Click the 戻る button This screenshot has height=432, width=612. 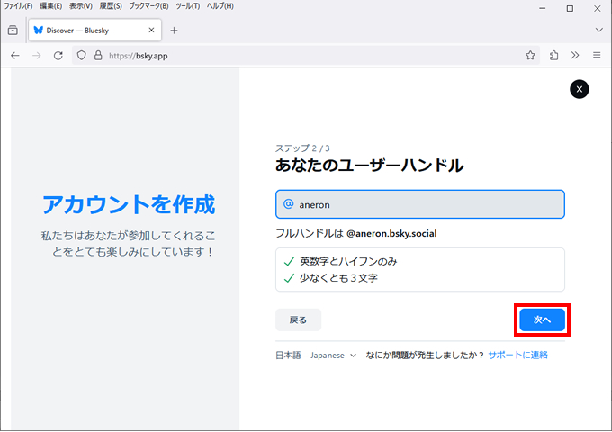tap(298, 319)
